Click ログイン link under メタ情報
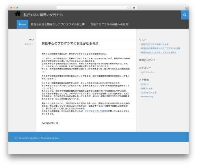Viewport: 197px width, 166px height. tap(145, 84)
